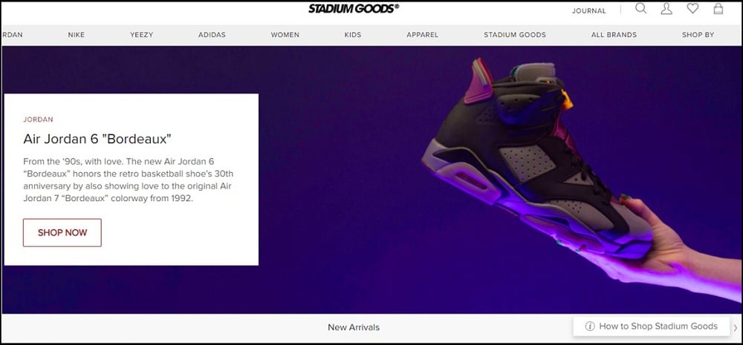743x345 pixels.
Task: Open the account profile icon
Action: pyautogui.click(x=666, y=8)
